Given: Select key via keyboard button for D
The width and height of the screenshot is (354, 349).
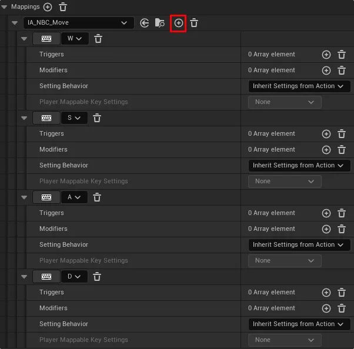Looking at the screenshot, I should coord(46,277).
